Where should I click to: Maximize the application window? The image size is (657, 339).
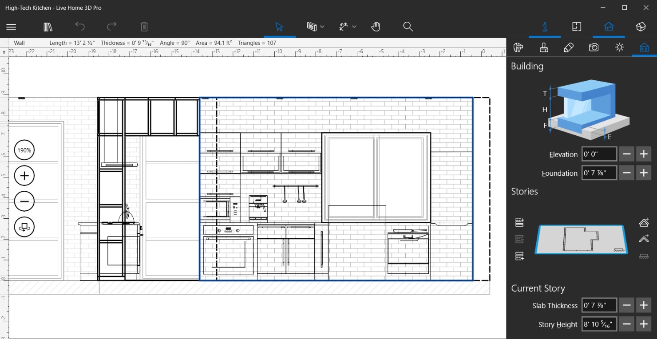coord(625,8)
